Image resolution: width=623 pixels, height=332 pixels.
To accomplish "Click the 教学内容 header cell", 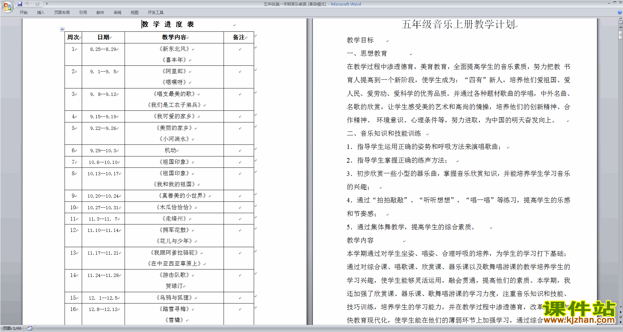I will [174, 37].
